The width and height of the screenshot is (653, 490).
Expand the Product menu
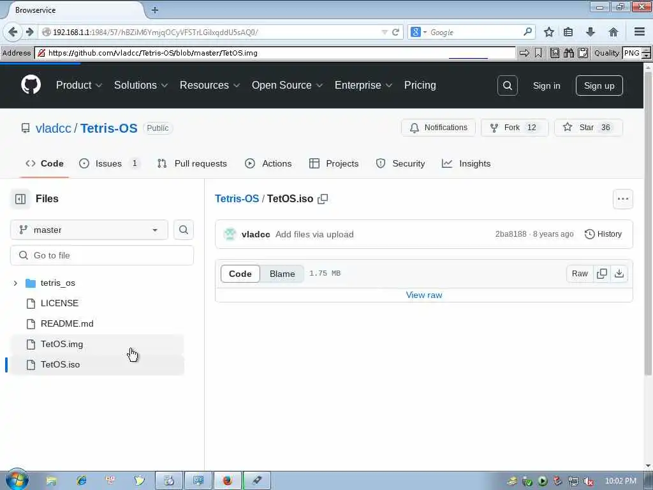(79, 85)
